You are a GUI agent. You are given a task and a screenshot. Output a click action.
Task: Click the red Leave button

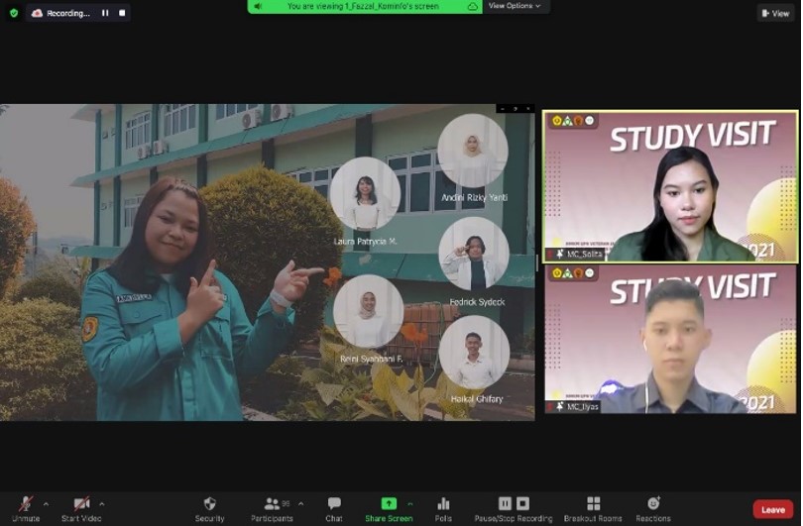pyautogui.click(x=773, y=509)
